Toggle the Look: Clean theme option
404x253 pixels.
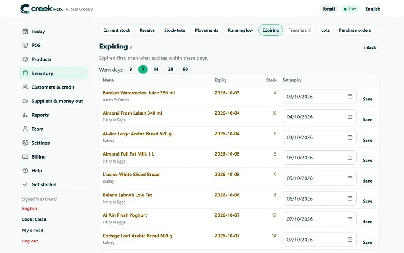(x=34, y=219)
